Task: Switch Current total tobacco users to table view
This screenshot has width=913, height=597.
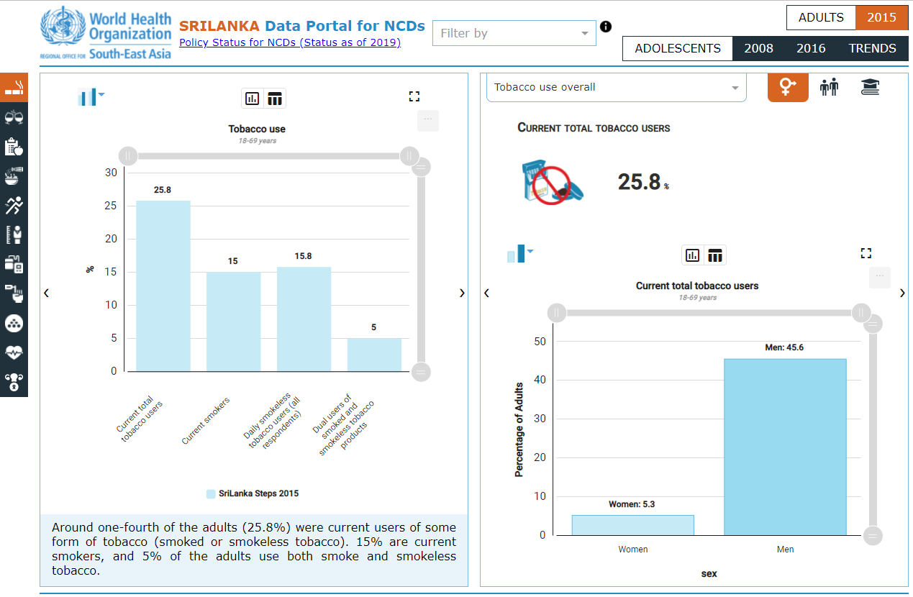Action: [x=715, y=255]
